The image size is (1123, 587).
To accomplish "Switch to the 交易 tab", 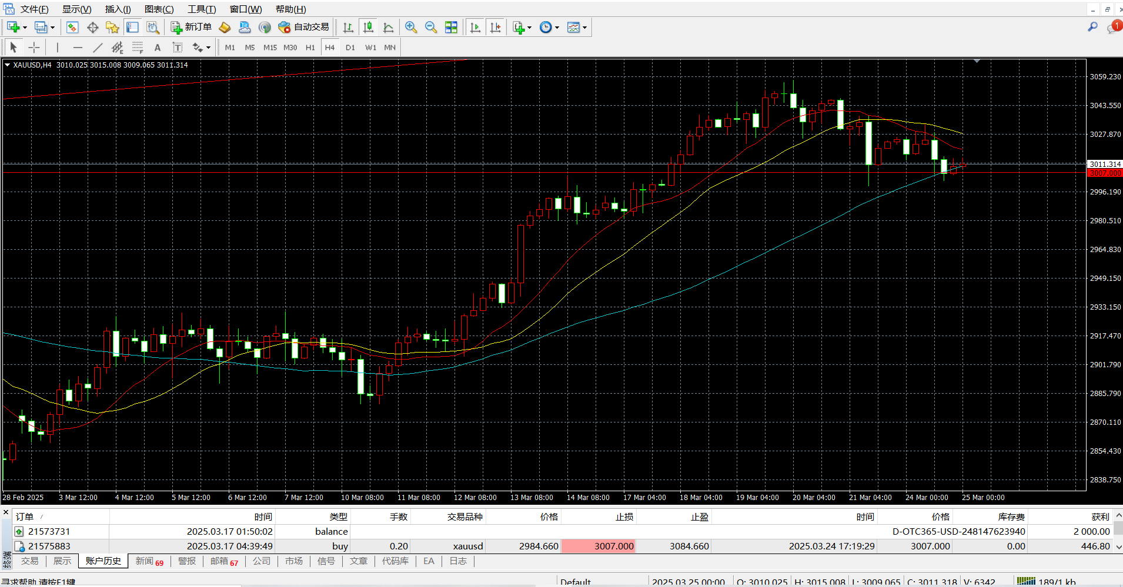I will coord(29,561).
